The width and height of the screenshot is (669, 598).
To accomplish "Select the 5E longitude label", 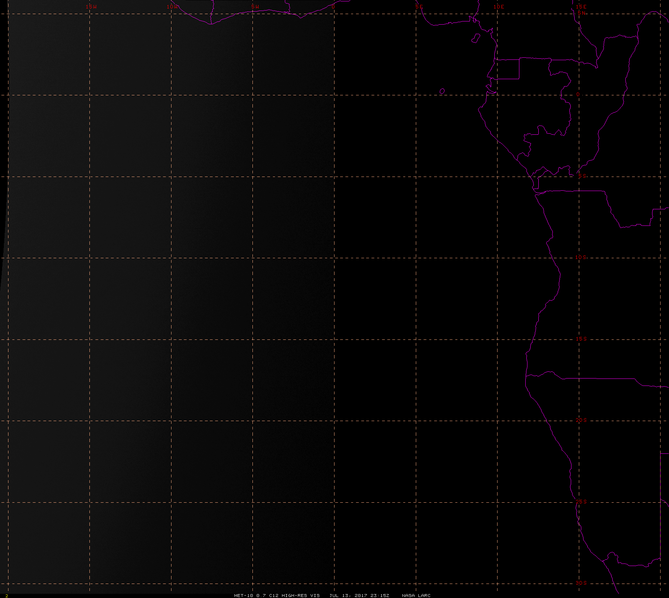I will [x=419, y=7].
